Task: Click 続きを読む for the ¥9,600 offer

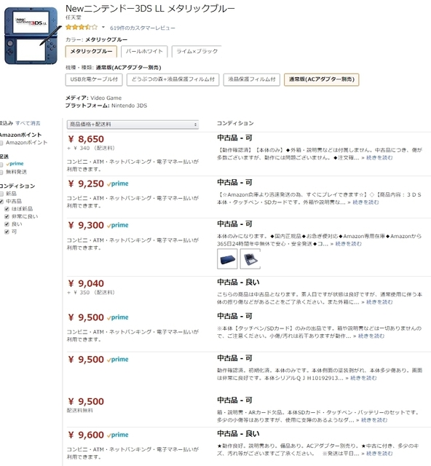Action: click(379, 454)
